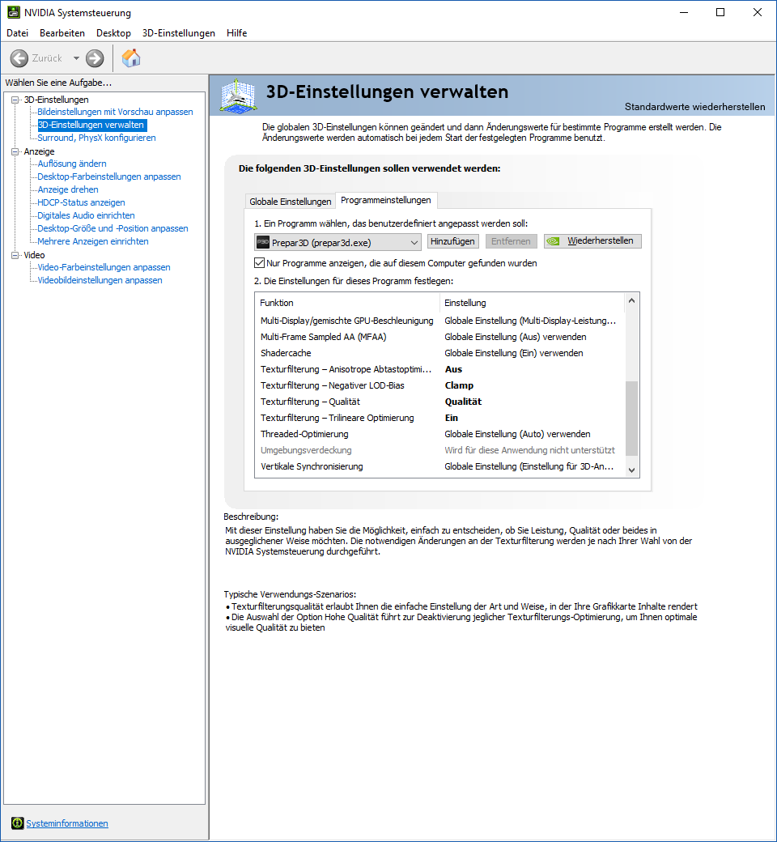Open the back history dropdown arrow
Image resolution: width=777 pixels, height=842 pixels.
pyautogui.click(x=76, y=58)
